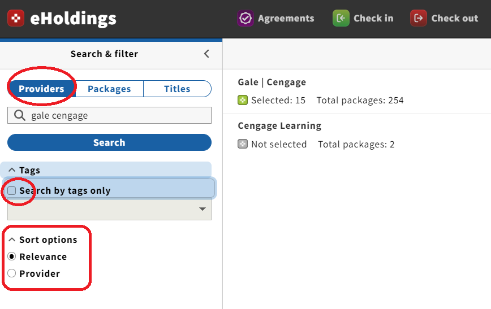Select the Relevance sort option
Viewport: 491px width, 309px height.
[11, 256]
